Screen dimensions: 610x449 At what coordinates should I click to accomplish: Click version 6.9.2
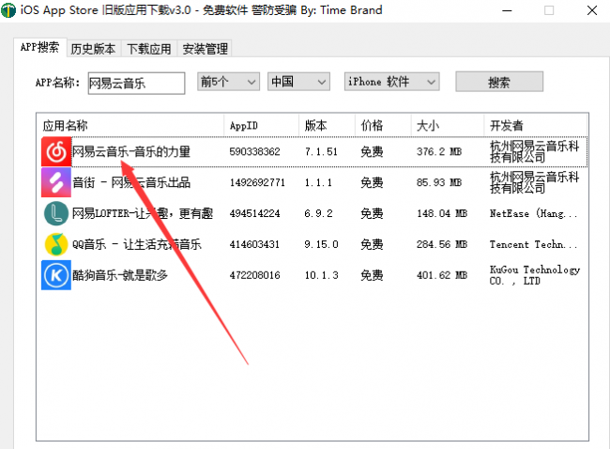(x=319, y=213)
